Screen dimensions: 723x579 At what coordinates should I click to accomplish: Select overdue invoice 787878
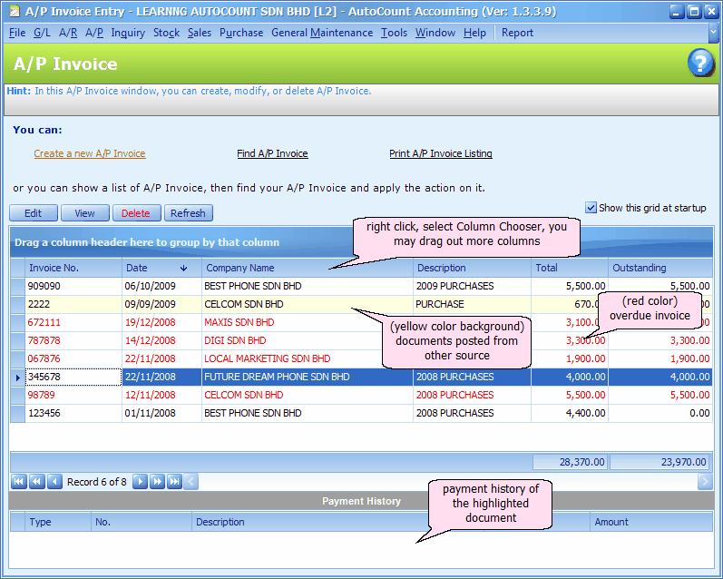(x=73, y=340)
